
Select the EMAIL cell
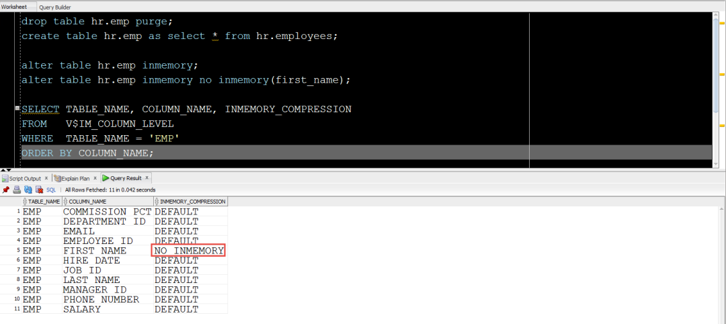tap(108, 231)
